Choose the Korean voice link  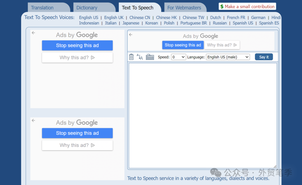pyautogui.click(x=152, y=23)
